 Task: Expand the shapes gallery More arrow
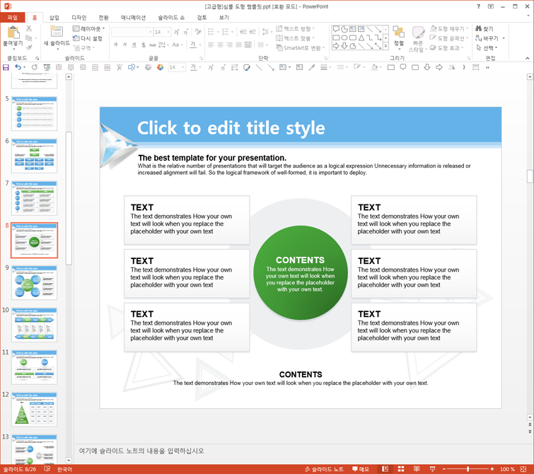click(x=386, y=46)
